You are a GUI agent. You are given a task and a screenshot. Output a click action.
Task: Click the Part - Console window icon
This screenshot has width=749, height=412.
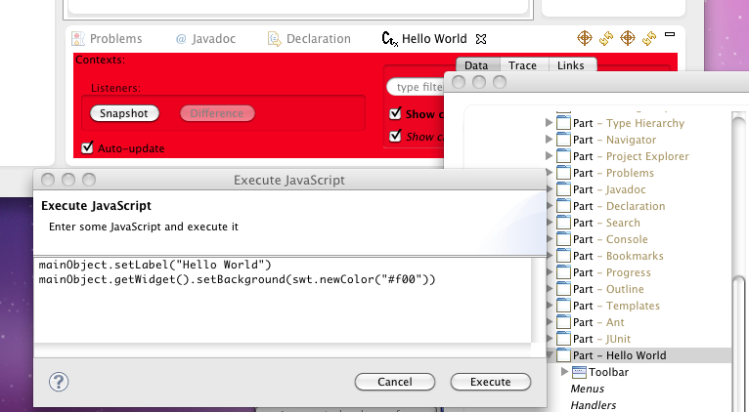coord(562,239)
